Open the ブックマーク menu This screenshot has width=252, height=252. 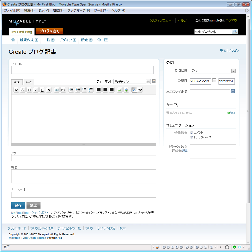click(78, 10)
